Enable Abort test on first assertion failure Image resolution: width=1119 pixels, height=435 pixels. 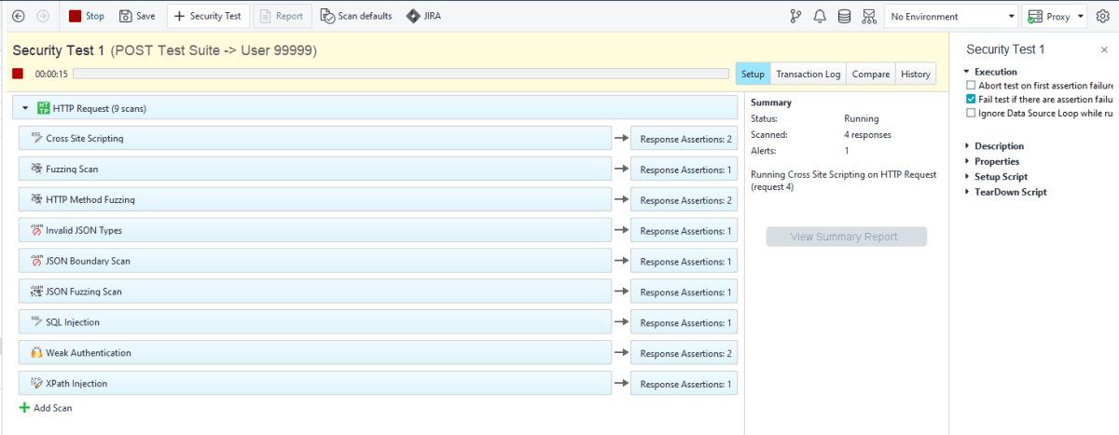point(971,85)
